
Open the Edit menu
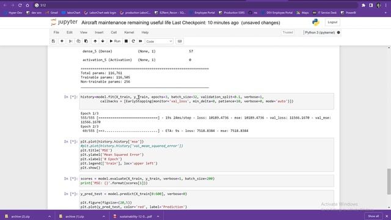(x=69, y=32)
